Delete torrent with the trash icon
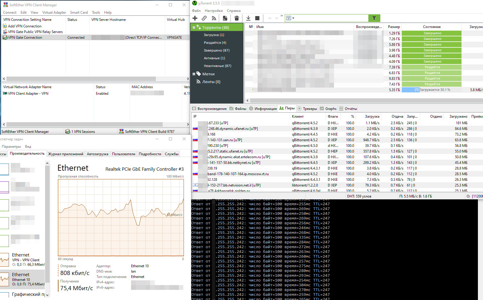 point(237,18)
